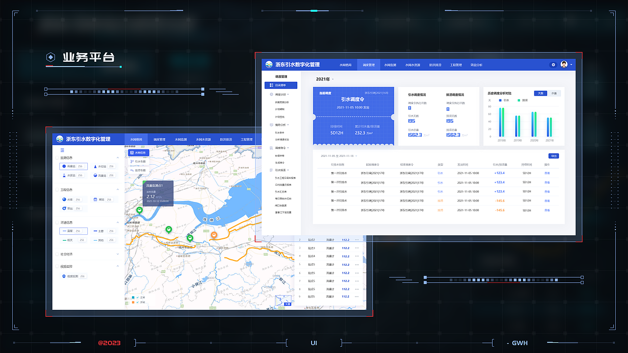Image resolution: width=628 pixels, height=353 pixels.
Task: Collapse the 工程信息 section chevron
Action: 118,190
